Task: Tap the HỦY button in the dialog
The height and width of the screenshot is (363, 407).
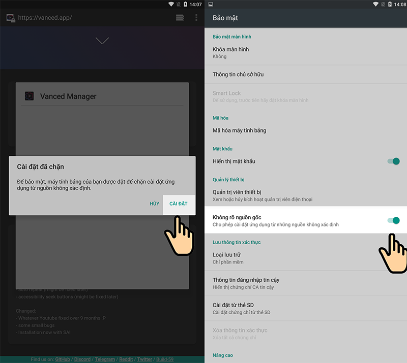Action: (155, 204)
